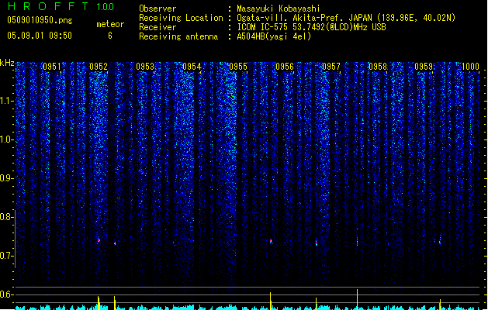Click the kHz axis unit label
488x310 pixels.
coord(7,63)
